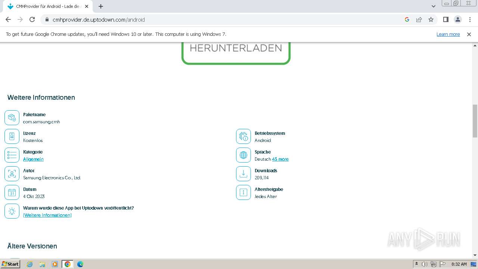Click the Action Center flag tray icon
This screenshot has height=269, width=478.
tap(443, 264)
